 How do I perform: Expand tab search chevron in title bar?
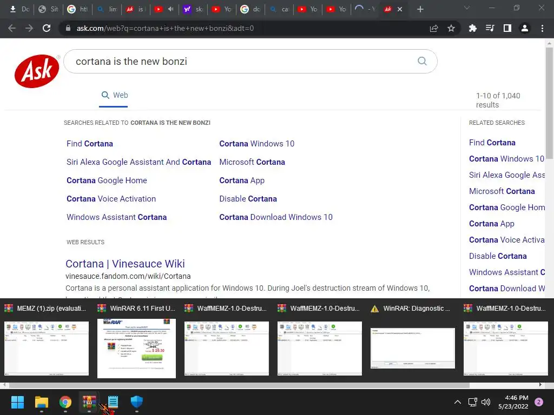coord(467,8)
